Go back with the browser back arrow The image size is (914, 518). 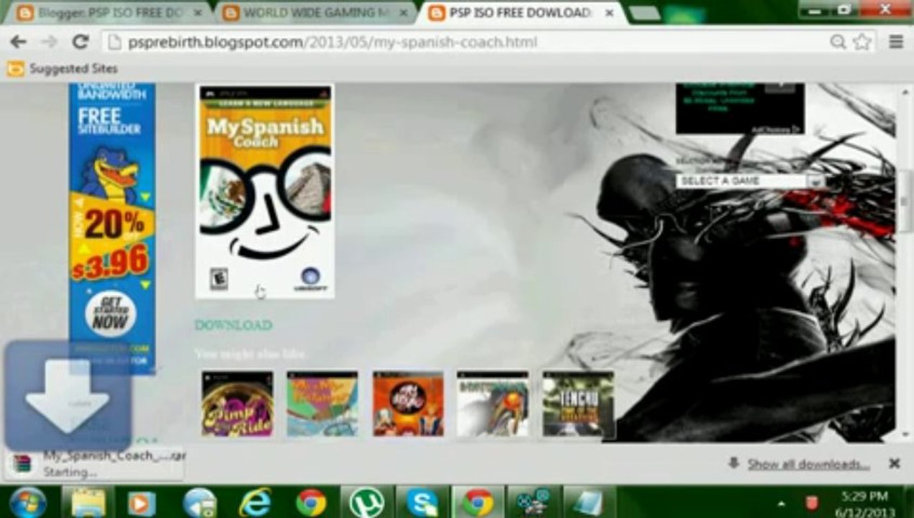(x=18, y=42)
